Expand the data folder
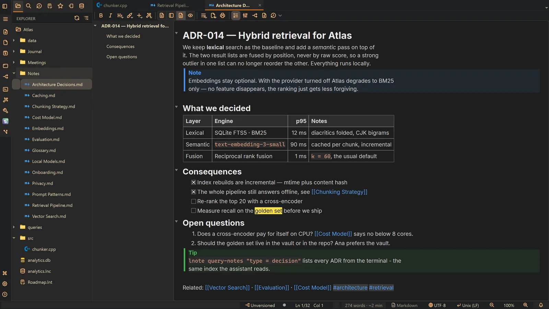The width and height of the screenshot is (549, 309). tap(14, 41)
